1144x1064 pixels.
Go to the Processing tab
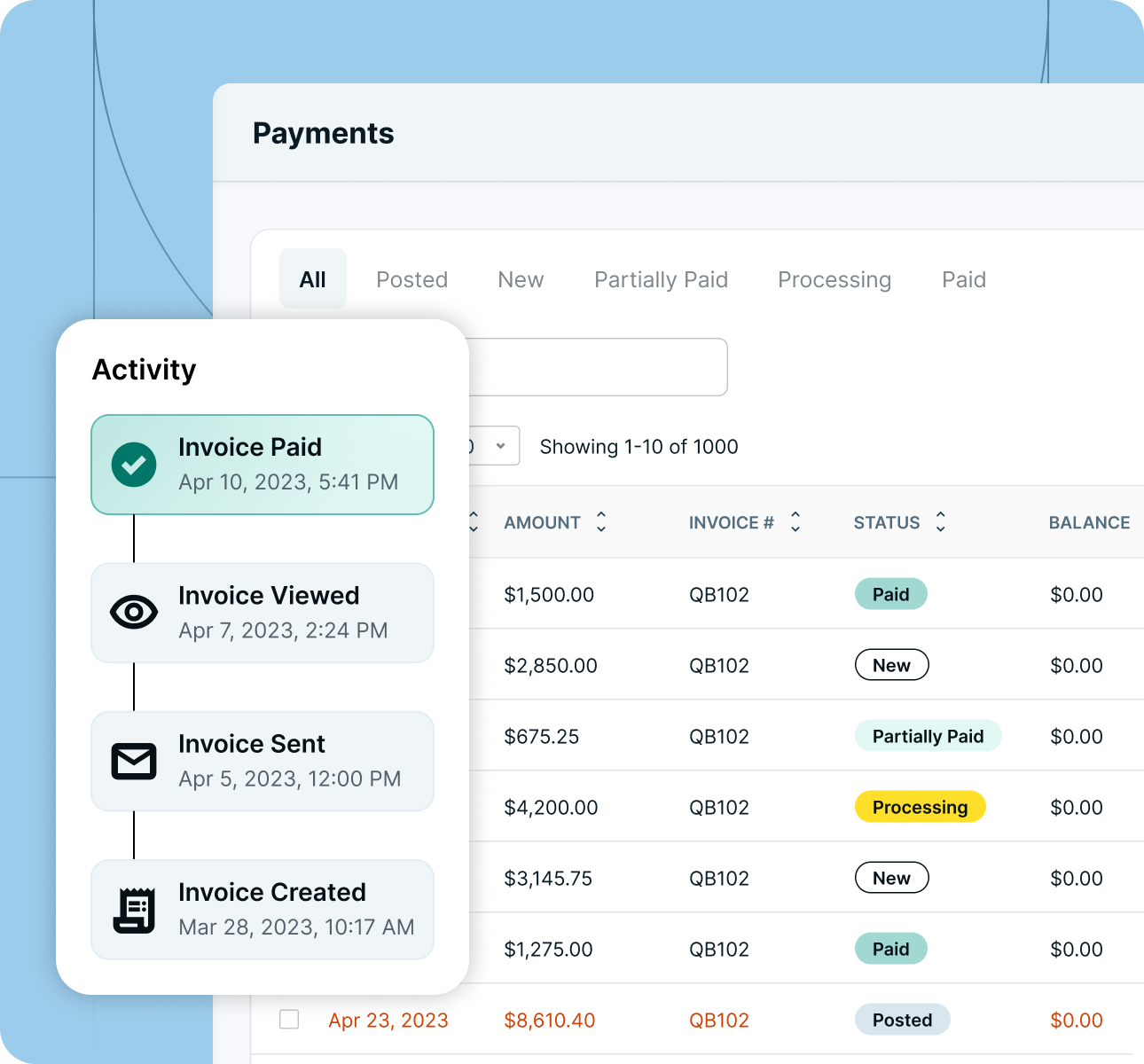(x=834, y=280)
